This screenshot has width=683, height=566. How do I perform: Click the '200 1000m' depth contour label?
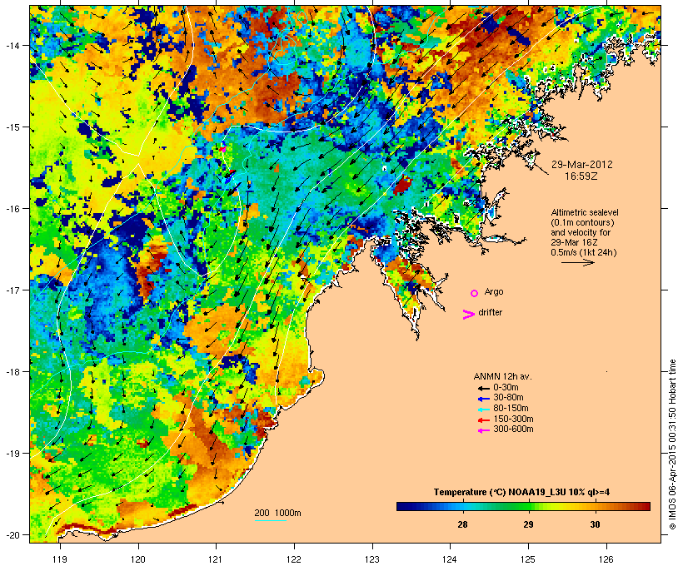point(277,513)
